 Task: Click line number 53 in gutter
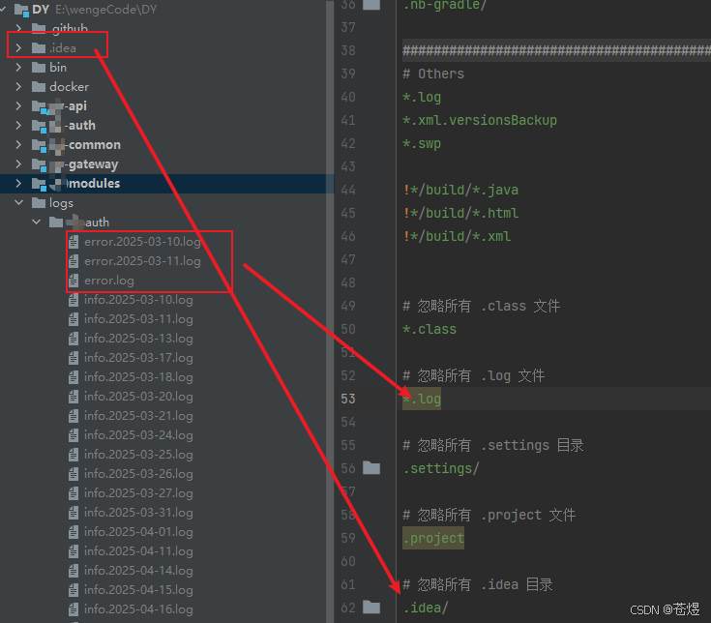(348, 399)
